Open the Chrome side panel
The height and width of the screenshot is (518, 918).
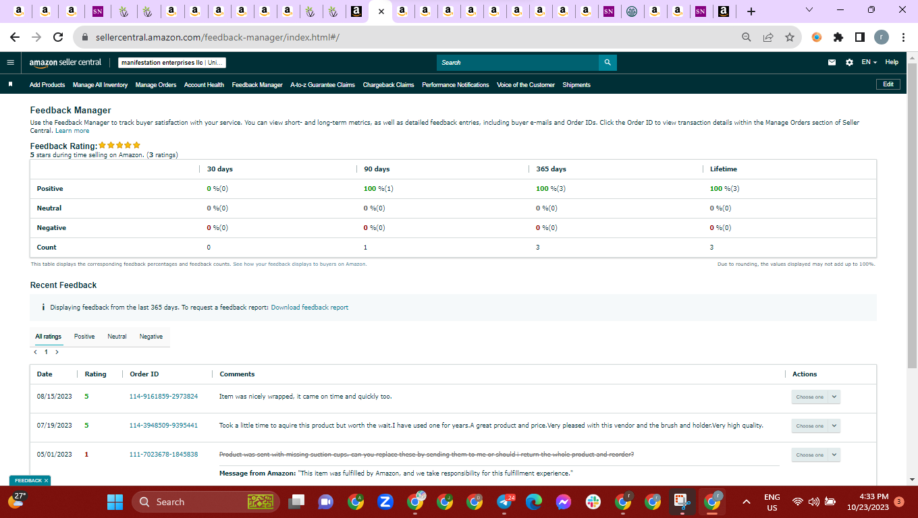860,37
